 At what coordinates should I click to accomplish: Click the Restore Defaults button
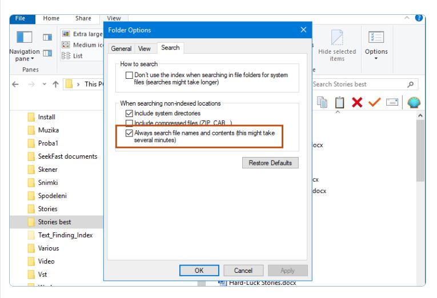point(270,163)
